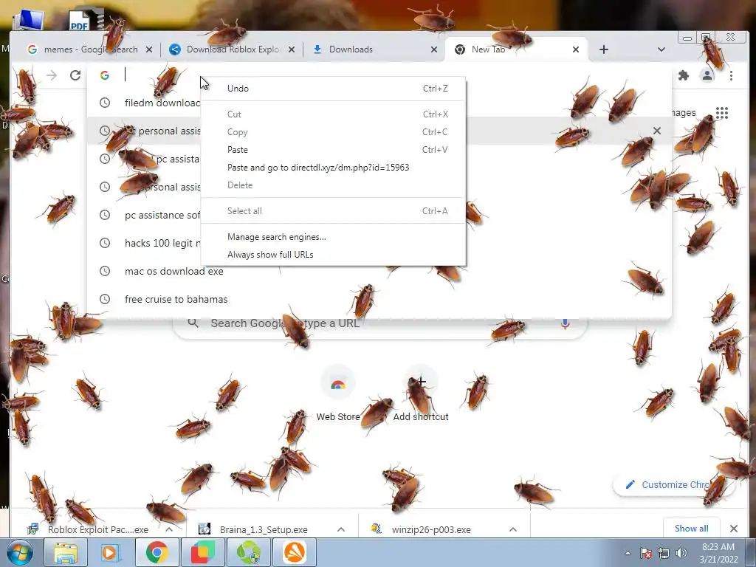The image size is (756, 567).
Task: Open the Computer desktop icon
Action: click(x=29, y=19)
